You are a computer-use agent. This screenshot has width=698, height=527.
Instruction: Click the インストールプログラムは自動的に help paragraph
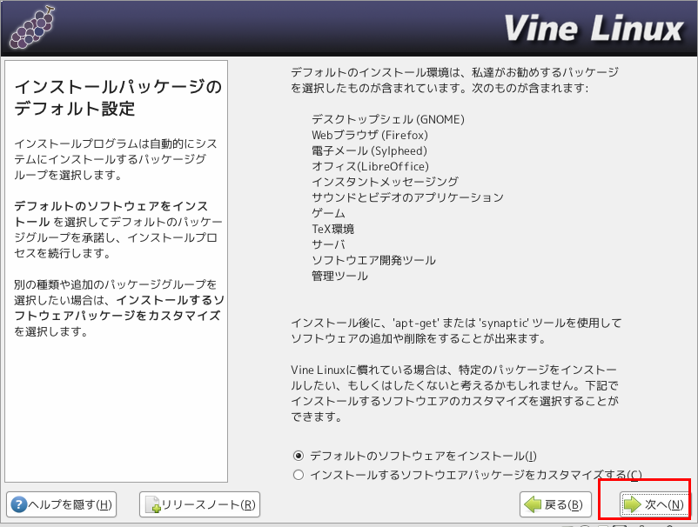[116, 159]
